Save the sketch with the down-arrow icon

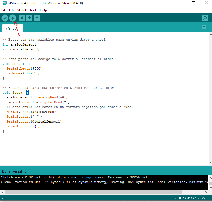pos(37,18)
